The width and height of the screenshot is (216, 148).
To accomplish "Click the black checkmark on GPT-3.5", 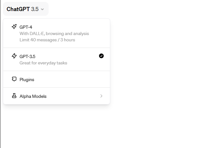I will tap(101, 56).
